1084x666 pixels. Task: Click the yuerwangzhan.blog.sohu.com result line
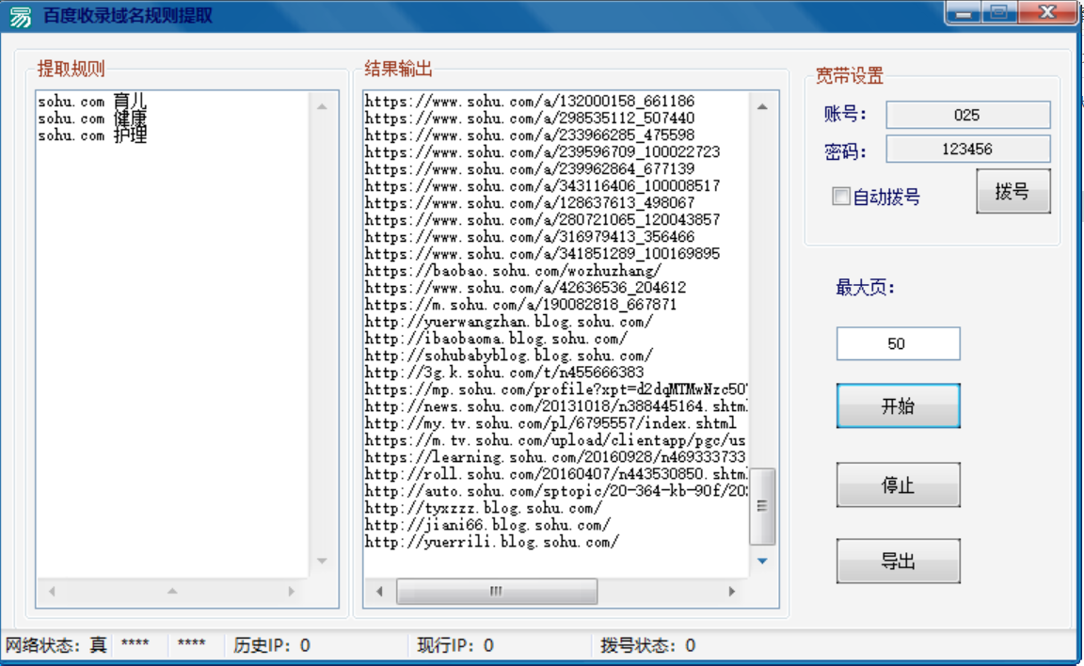click(x=509, y=322)
